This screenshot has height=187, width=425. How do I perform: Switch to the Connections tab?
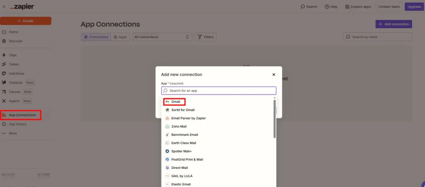(96, 37)
